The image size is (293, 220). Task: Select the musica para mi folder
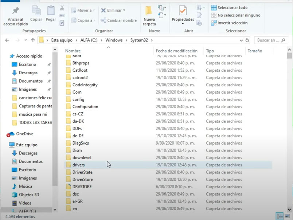click(33, 114)
